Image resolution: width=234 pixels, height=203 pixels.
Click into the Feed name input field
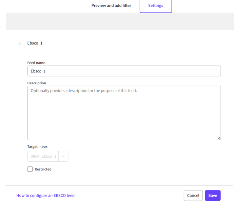[x=124, y=71]
